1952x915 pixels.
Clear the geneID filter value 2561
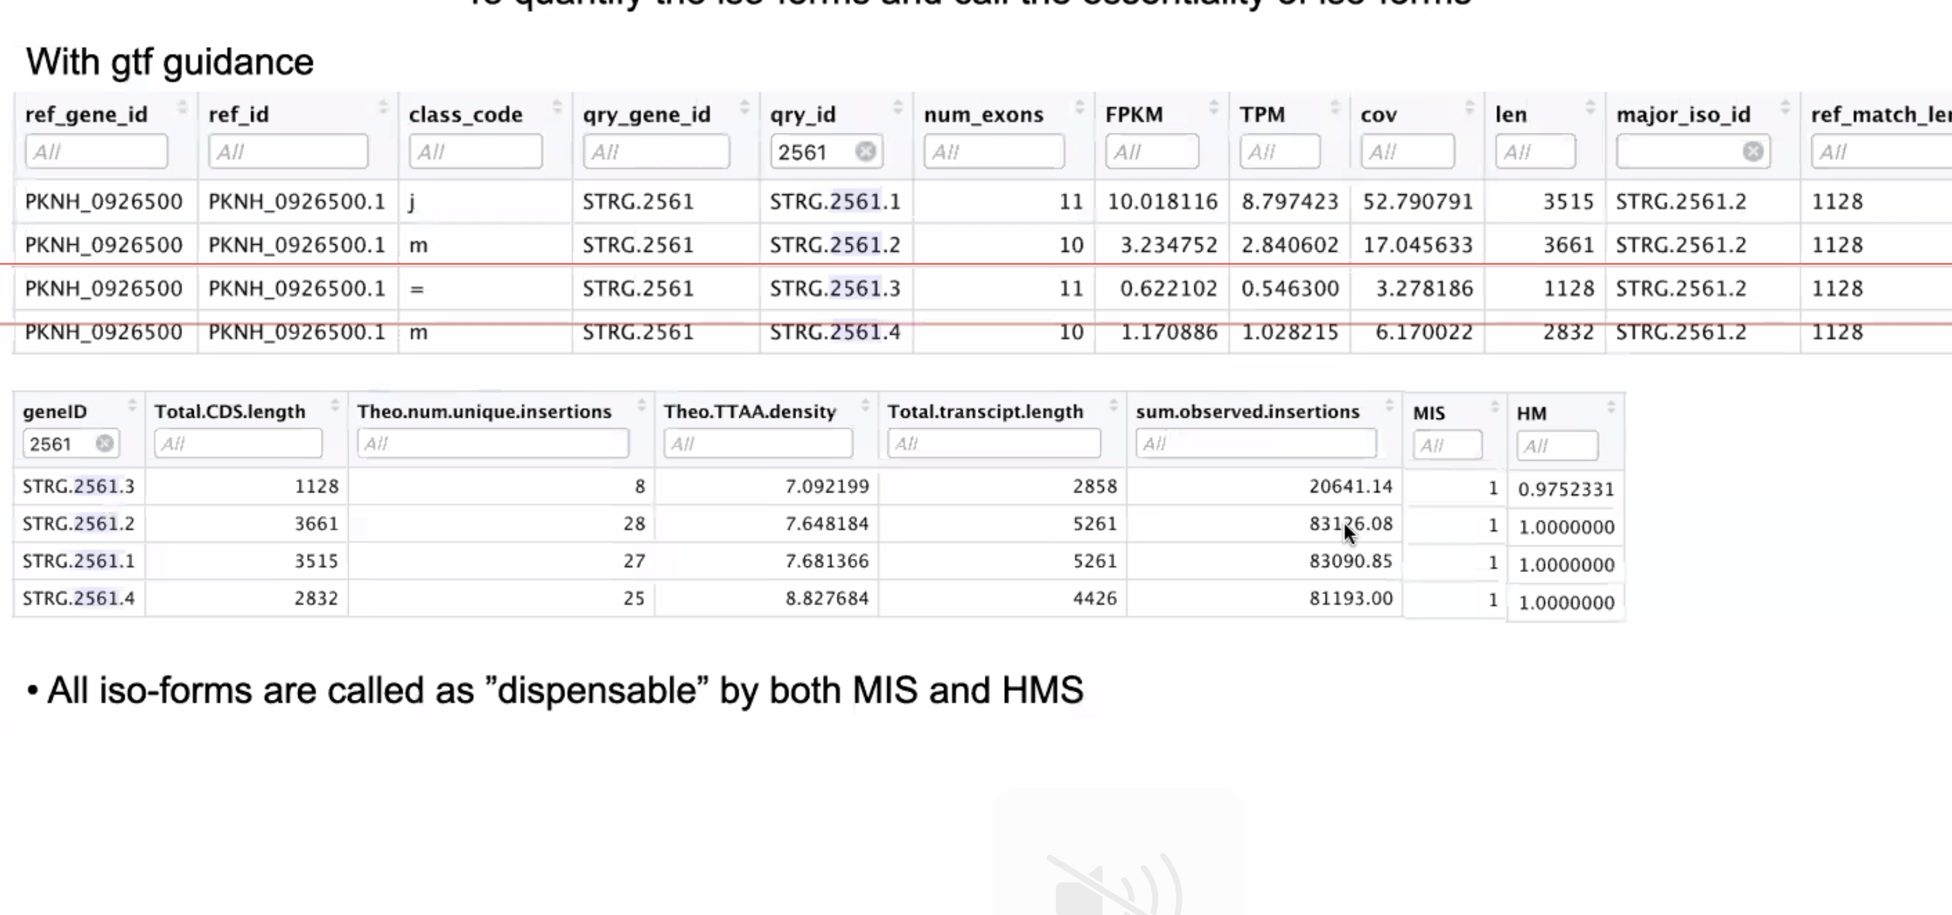point(105,444)
